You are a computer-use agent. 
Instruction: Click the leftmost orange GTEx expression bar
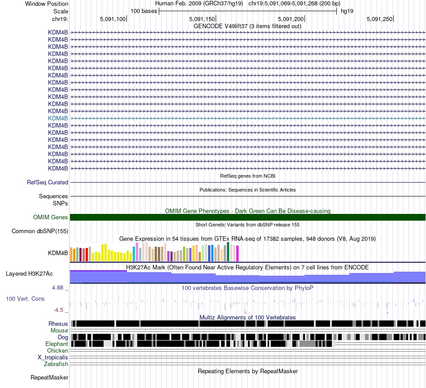point(71,254)
